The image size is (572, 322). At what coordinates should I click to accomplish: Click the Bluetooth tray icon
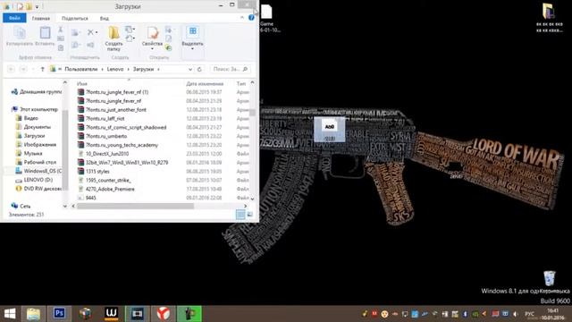click(465, 314)
